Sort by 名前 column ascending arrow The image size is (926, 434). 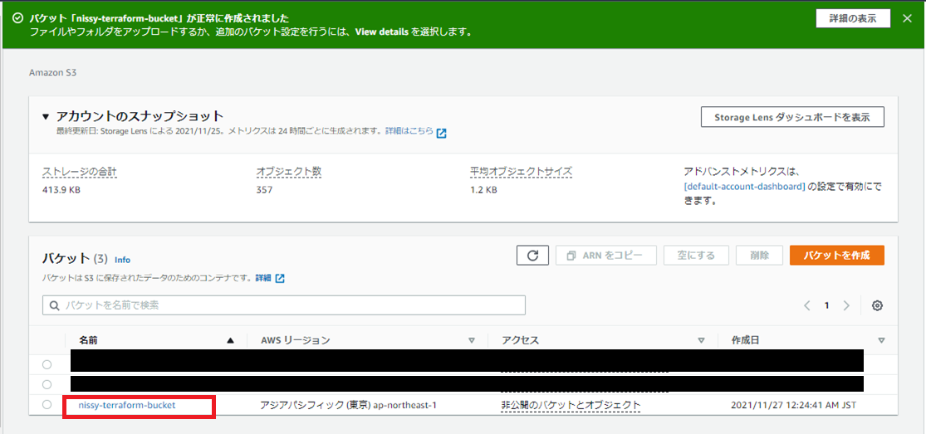(230, 340)
